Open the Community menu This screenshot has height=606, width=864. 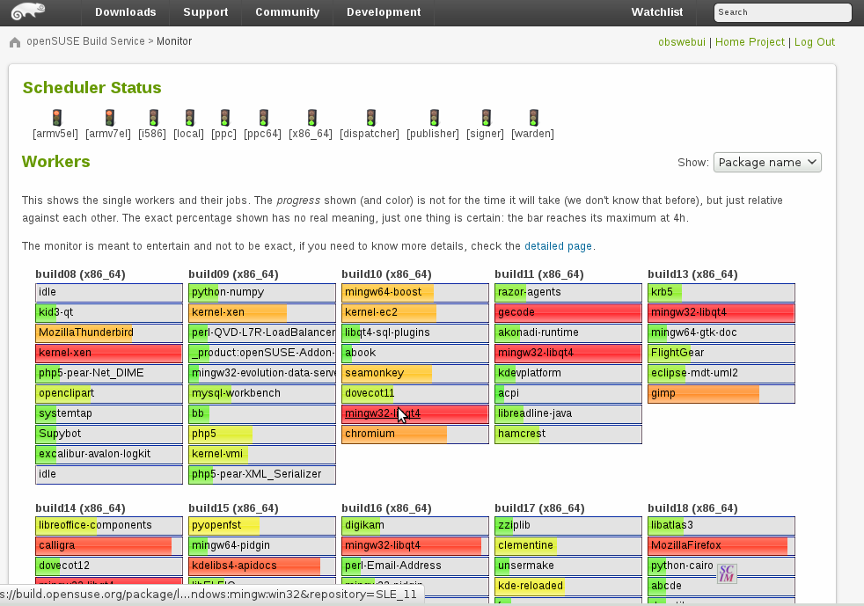[x=287, y=12]
